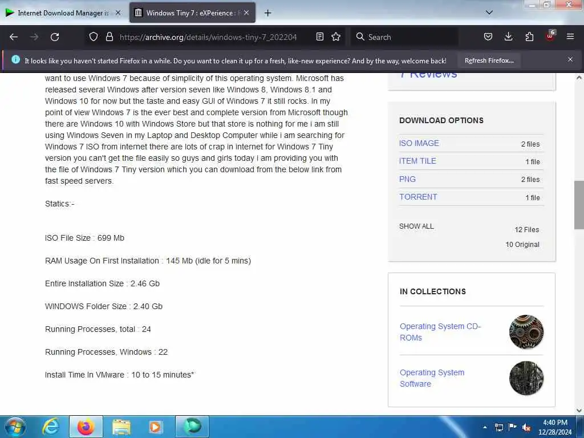Switch to Internet Download Manager tab
The height and width of the screenshot is (438, 584).
[x=64, y=13]
